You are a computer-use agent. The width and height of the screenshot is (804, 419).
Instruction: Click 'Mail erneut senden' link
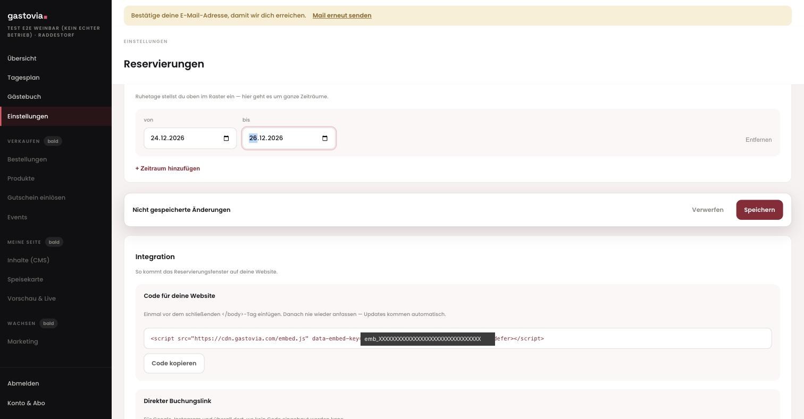342,15
